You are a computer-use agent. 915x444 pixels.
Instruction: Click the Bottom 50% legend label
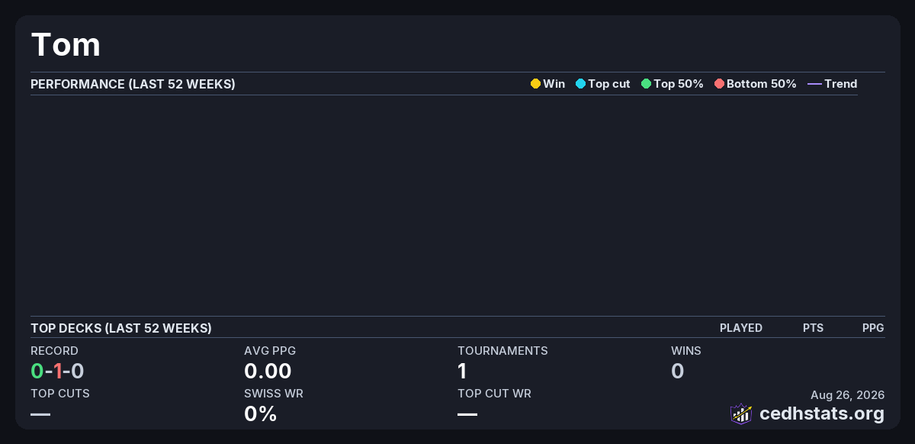click(761, 84)
